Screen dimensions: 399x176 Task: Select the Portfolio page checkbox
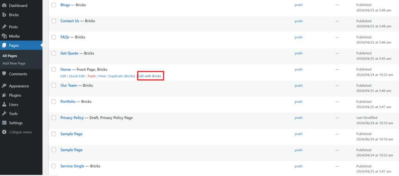54,102
